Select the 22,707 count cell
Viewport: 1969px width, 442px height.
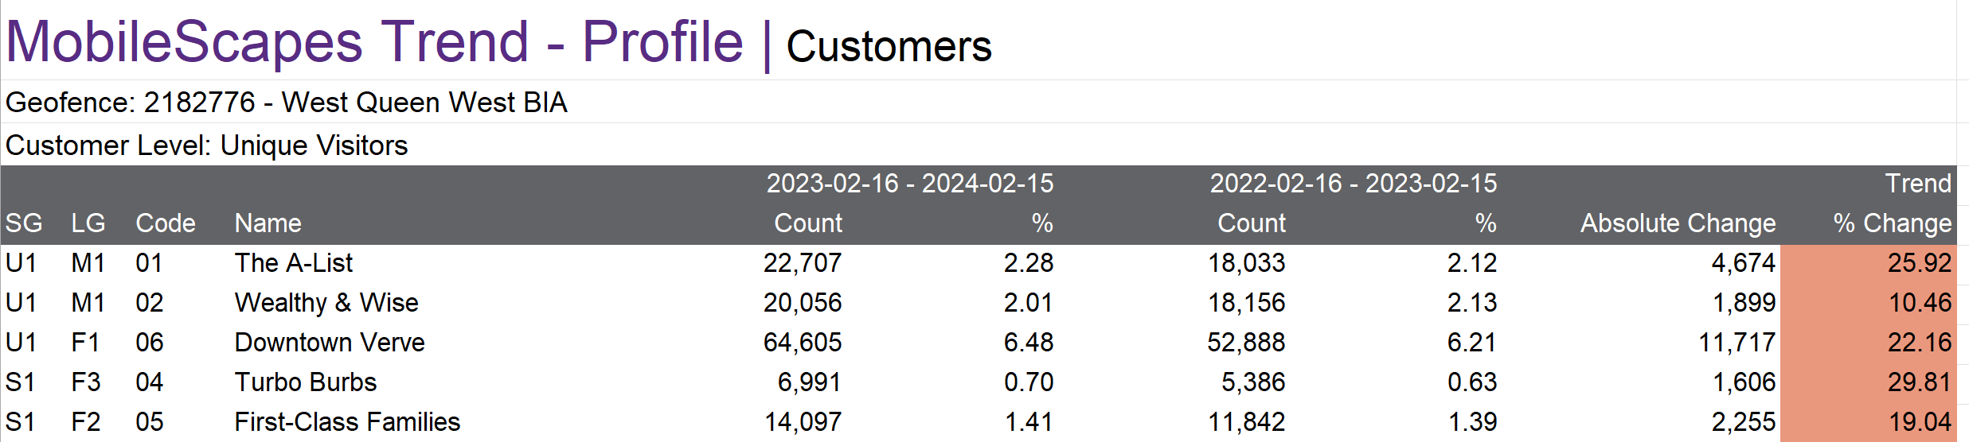tap(803, 263)
